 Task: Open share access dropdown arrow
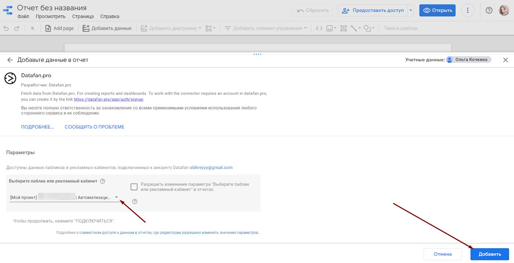pos(411,10)
